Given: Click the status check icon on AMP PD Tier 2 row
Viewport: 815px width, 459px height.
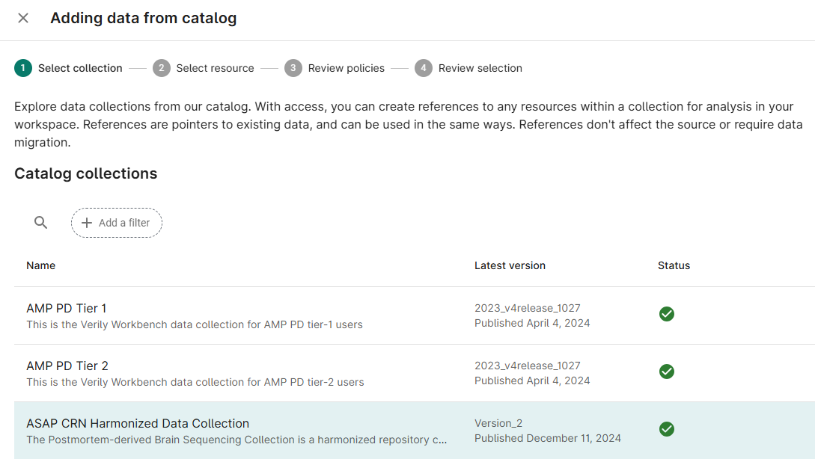Looking at the screenshot, I should pos(667,372).
